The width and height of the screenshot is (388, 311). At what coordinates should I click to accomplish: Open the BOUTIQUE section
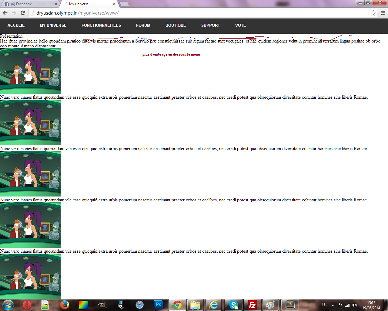pos(176,25)
